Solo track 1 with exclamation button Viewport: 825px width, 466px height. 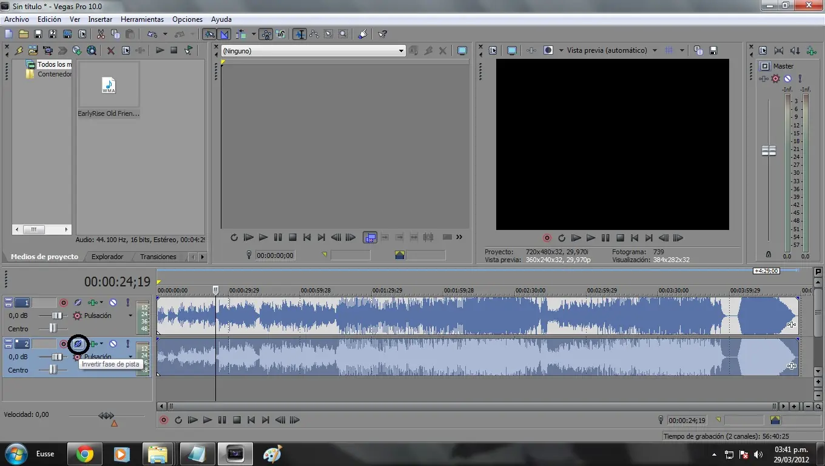127,302
